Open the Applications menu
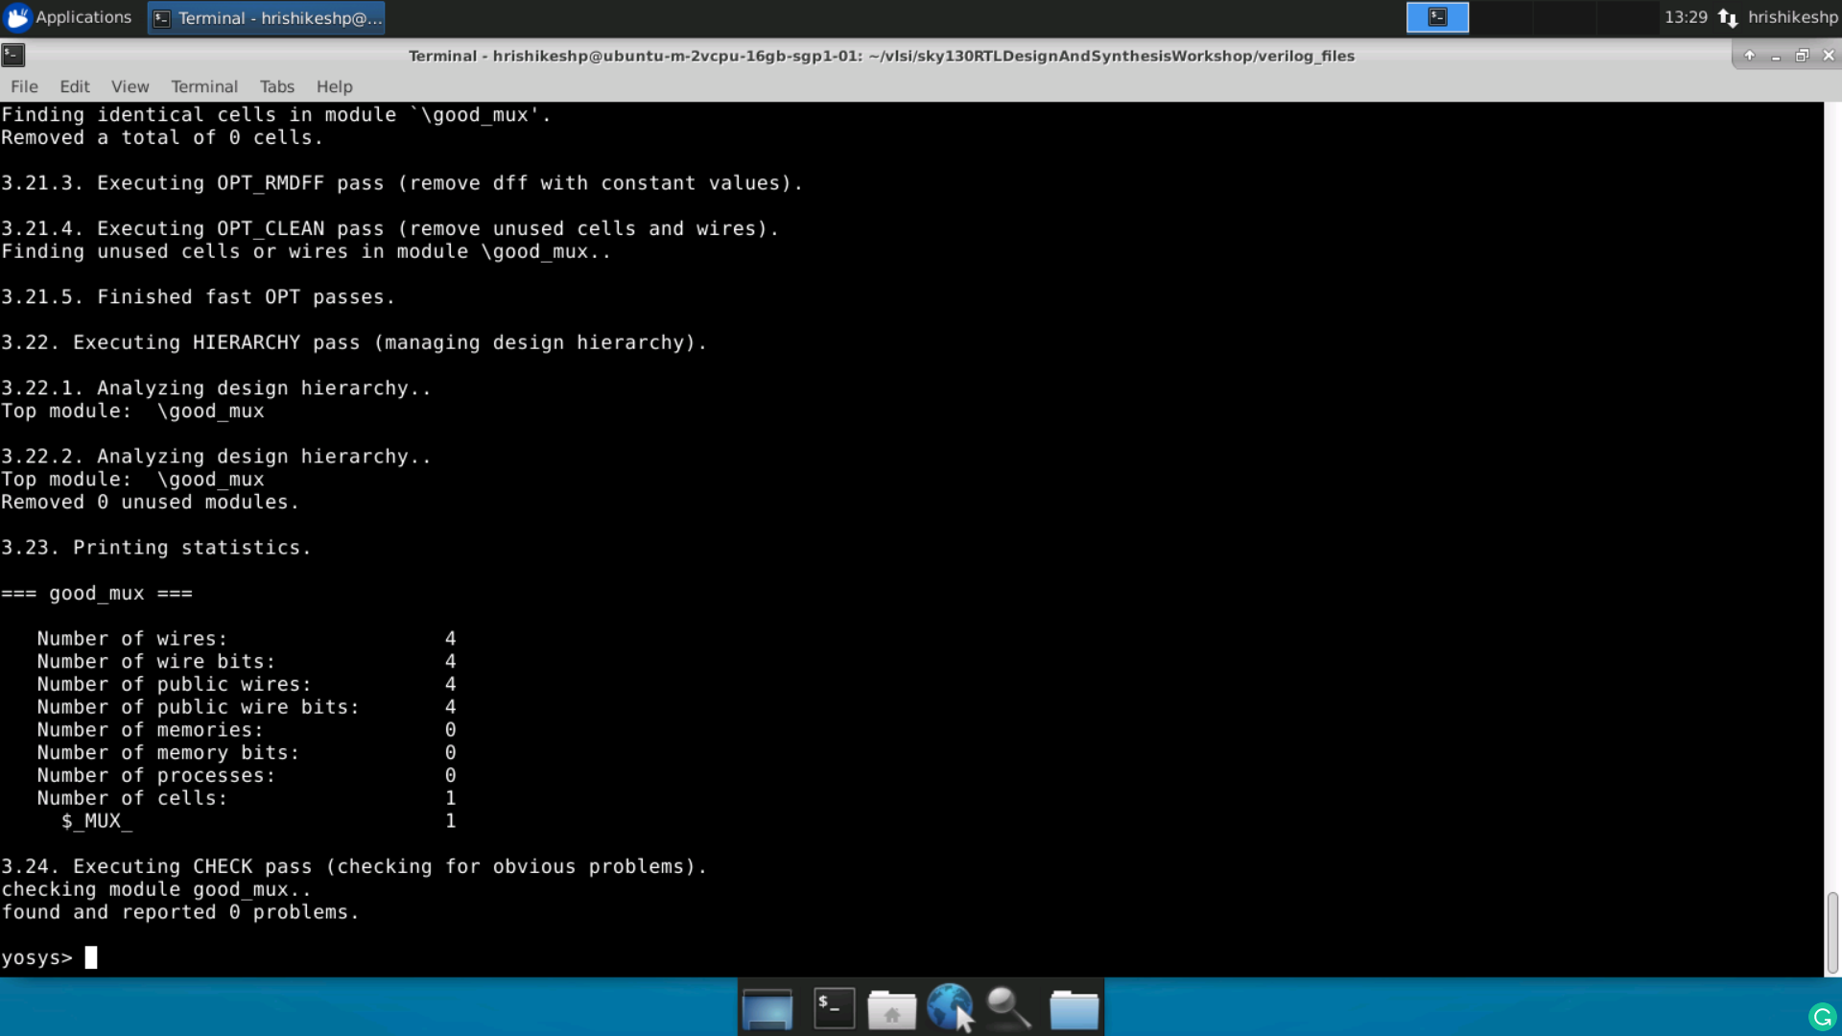The width and height of the screenshot is (1842, 1036). (x=68, y=17)
